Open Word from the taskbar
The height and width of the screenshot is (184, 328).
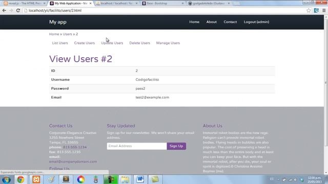click(x=140, y=179)
